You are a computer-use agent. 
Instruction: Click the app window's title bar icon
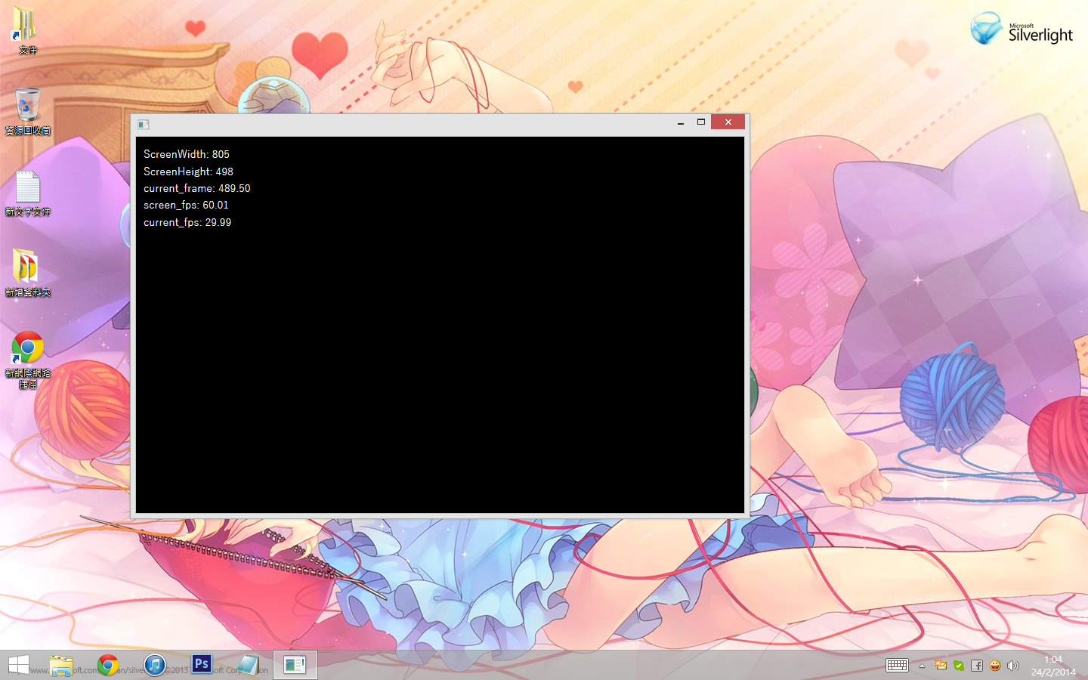(x=144, y=124)
